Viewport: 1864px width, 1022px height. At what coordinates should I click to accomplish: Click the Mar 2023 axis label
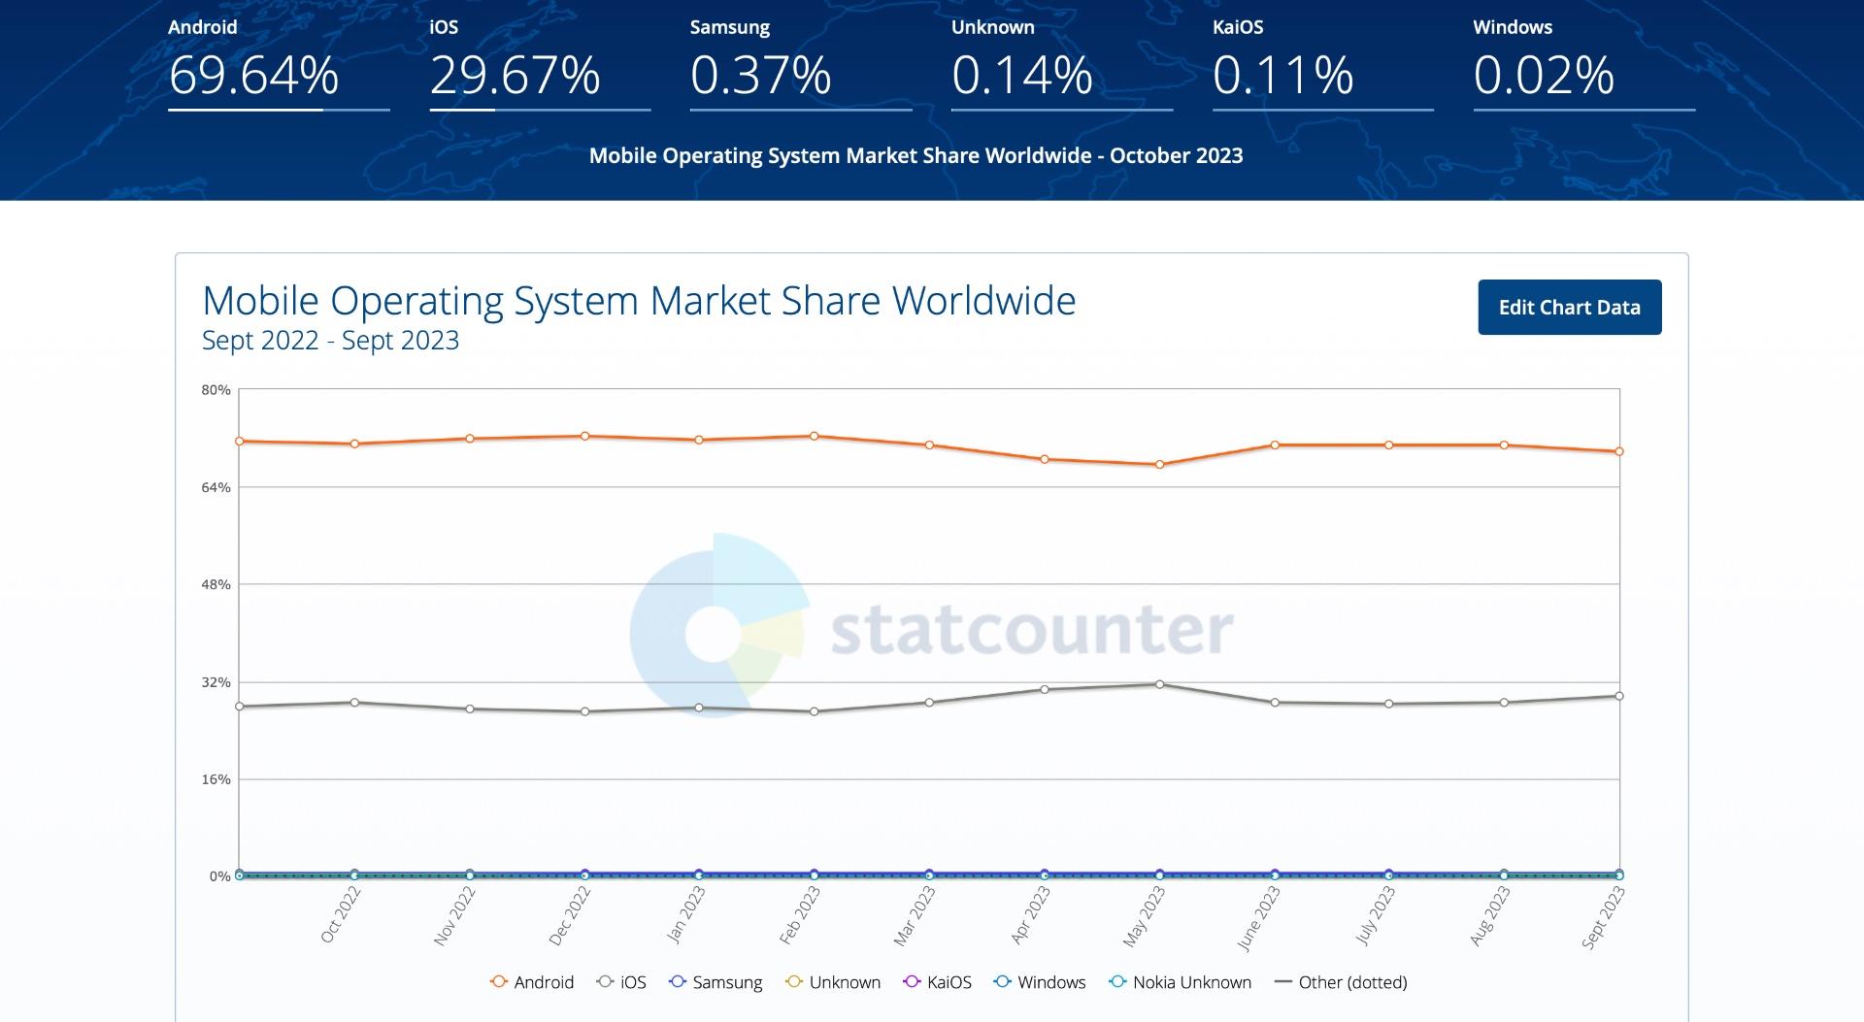click(x=915, y=916)
